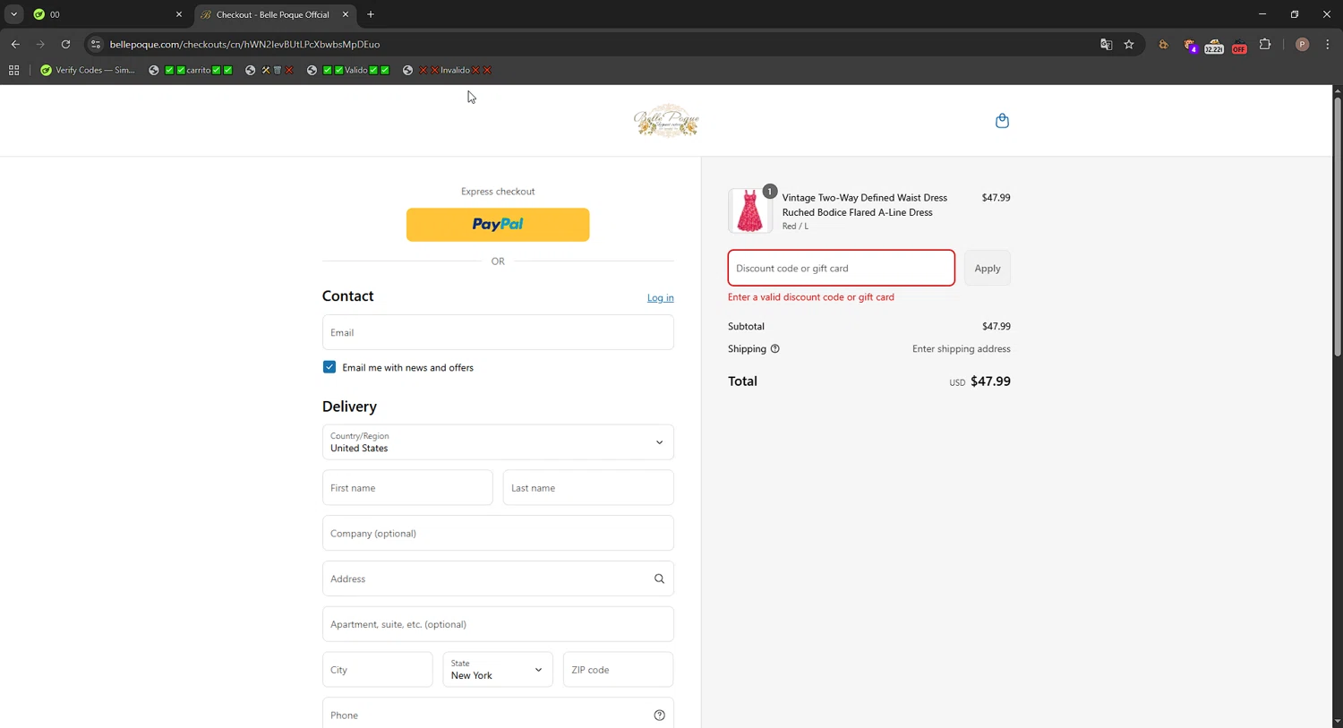Uncheck Email me with news and offers
This screenshot has width=1343, height=728.
pyautogui.click(x=329, y=367)
